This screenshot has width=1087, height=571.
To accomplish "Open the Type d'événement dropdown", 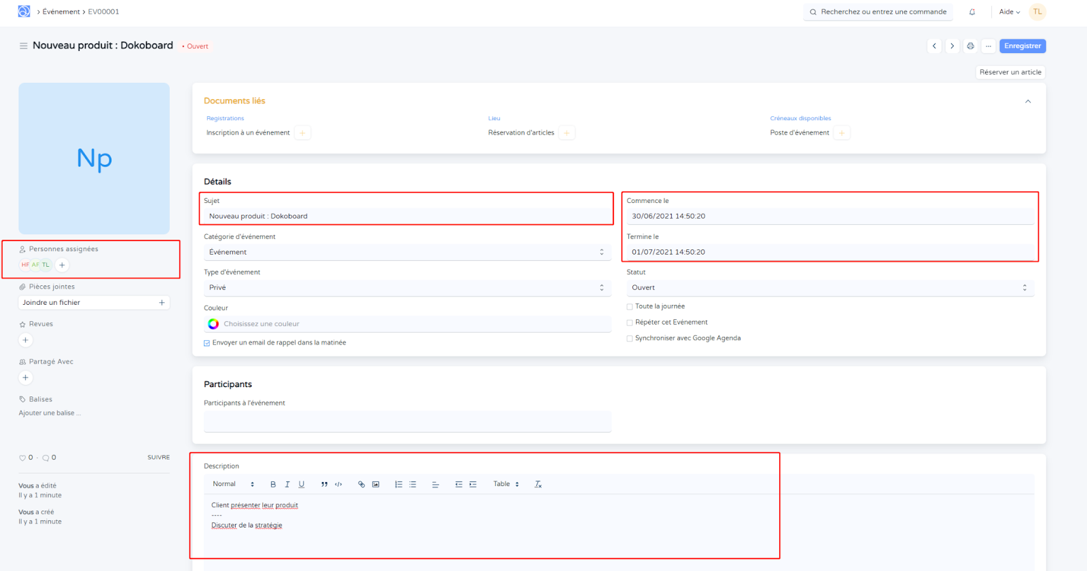I will pyautogui.click(x=406, y=288).
